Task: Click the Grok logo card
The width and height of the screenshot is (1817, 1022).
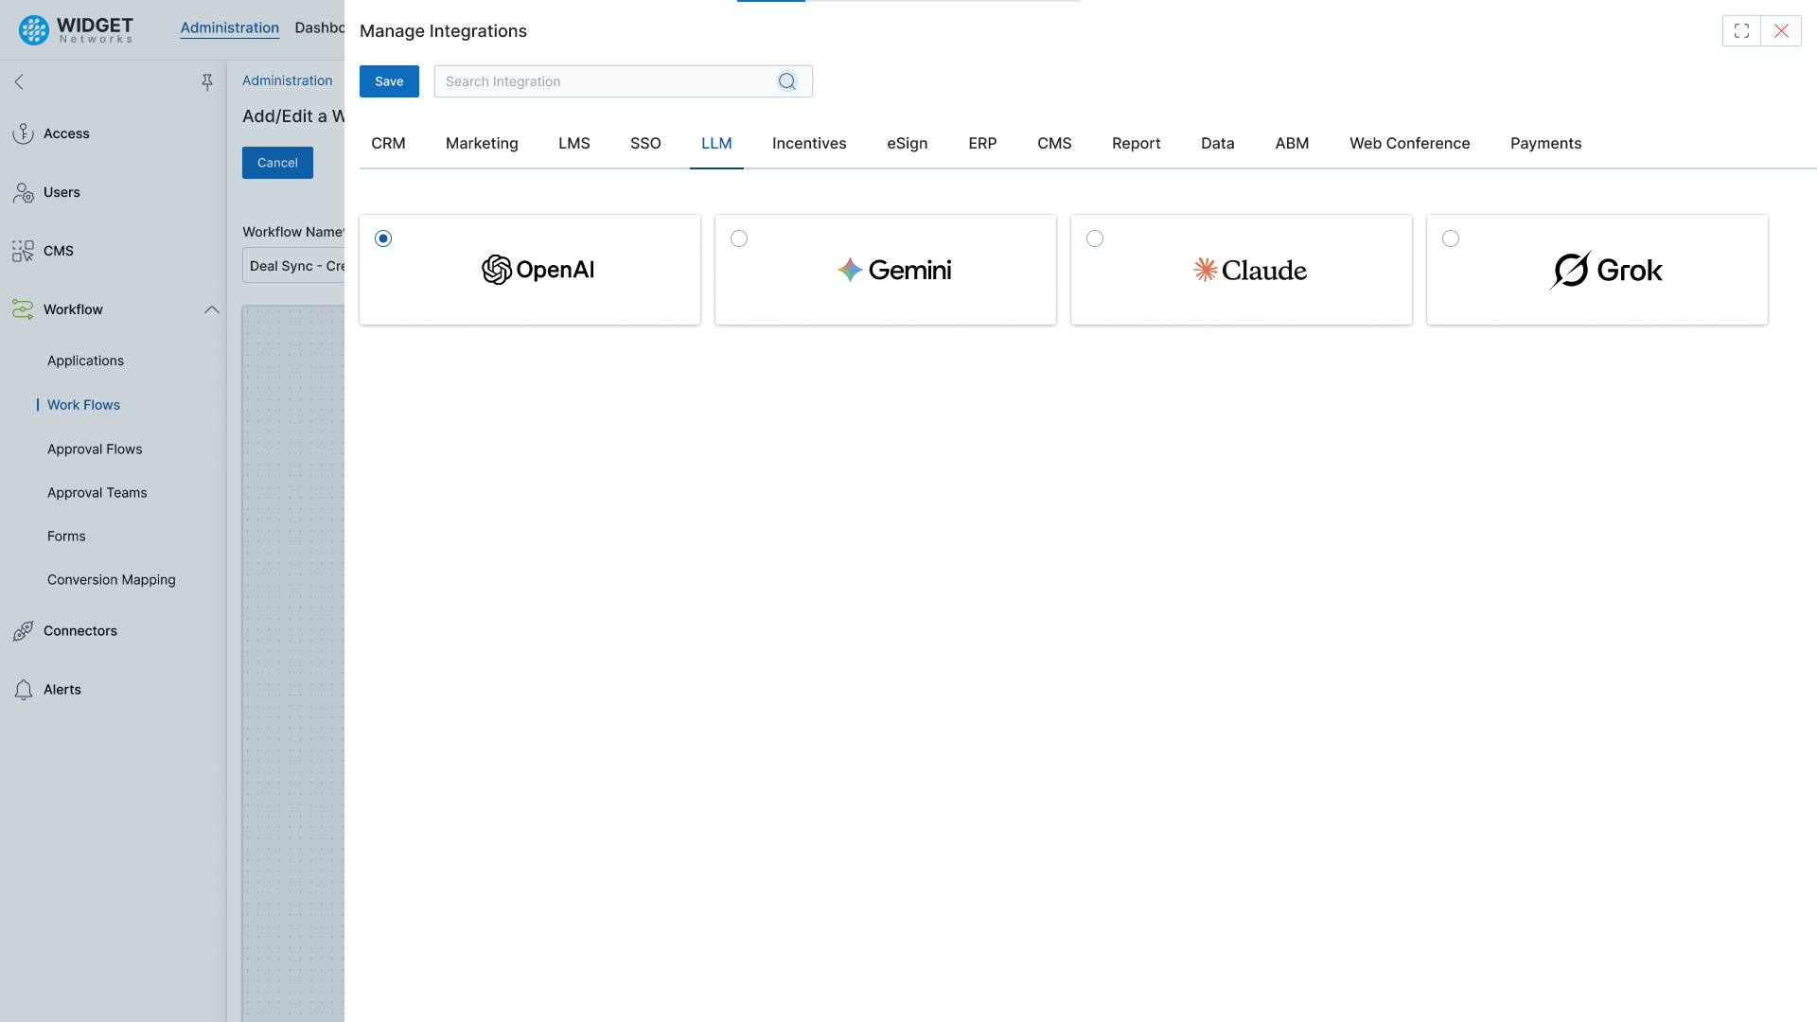Action: point(1597,270)
